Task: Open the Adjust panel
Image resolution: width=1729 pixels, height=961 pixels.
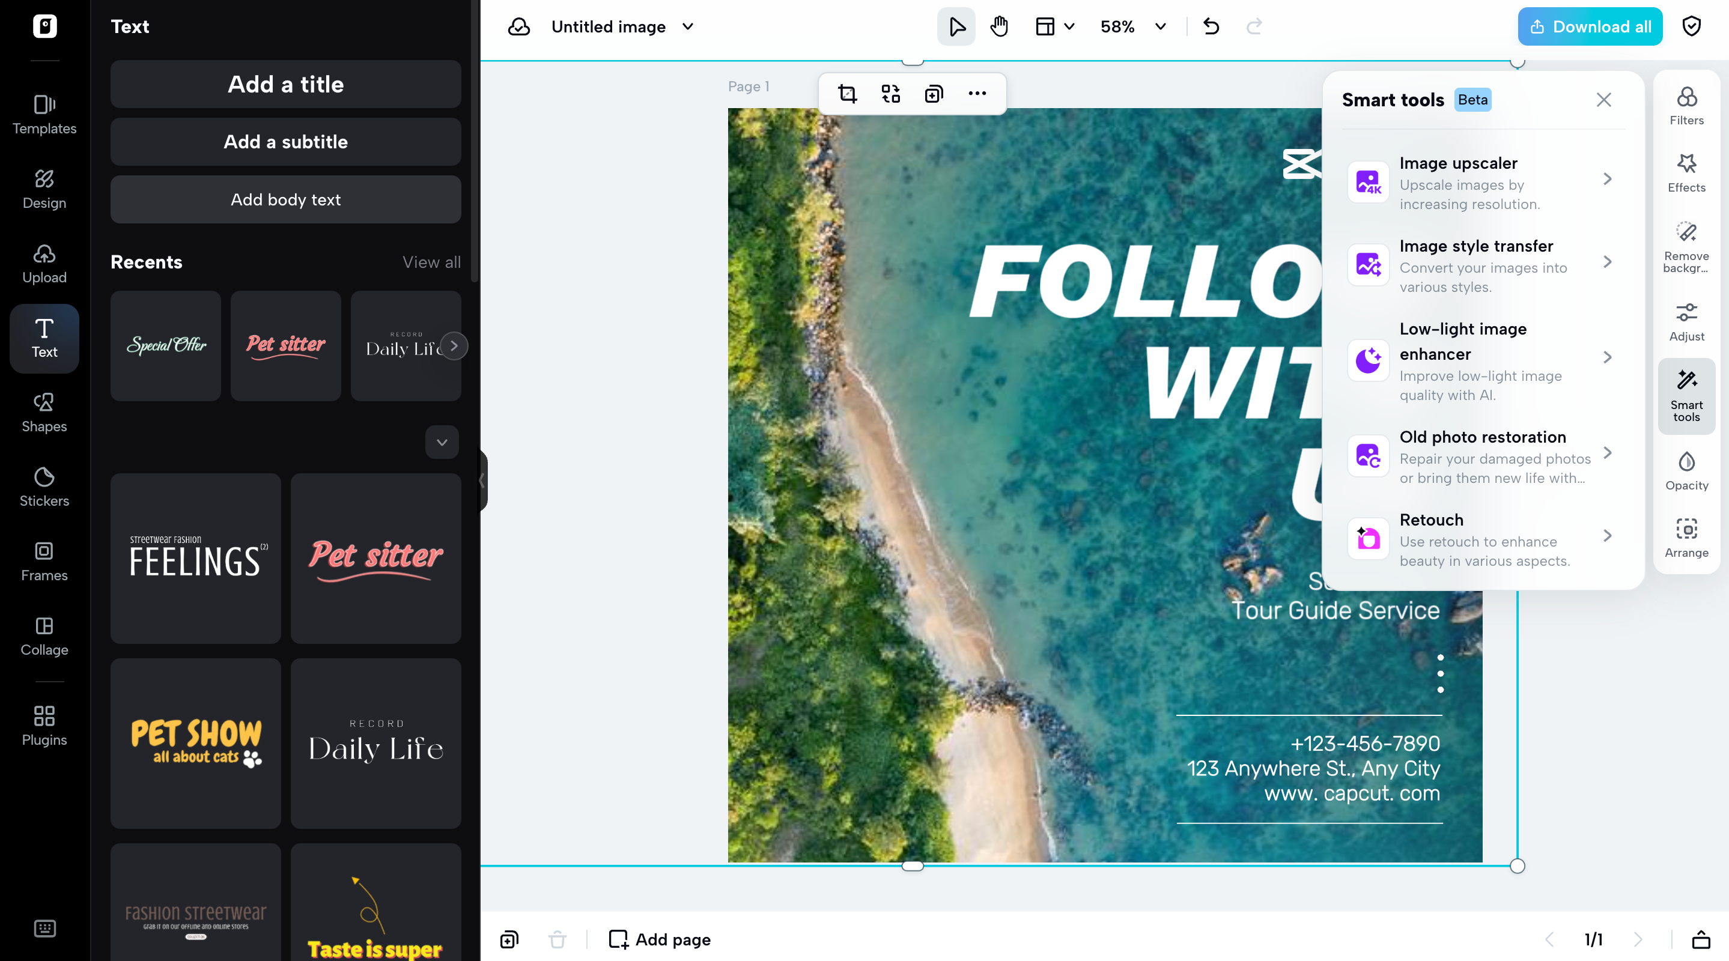Action: (1687, 322)
